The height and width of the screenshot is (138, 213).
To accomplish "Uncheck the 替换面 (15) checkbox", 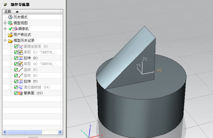I will coord(16,93).
